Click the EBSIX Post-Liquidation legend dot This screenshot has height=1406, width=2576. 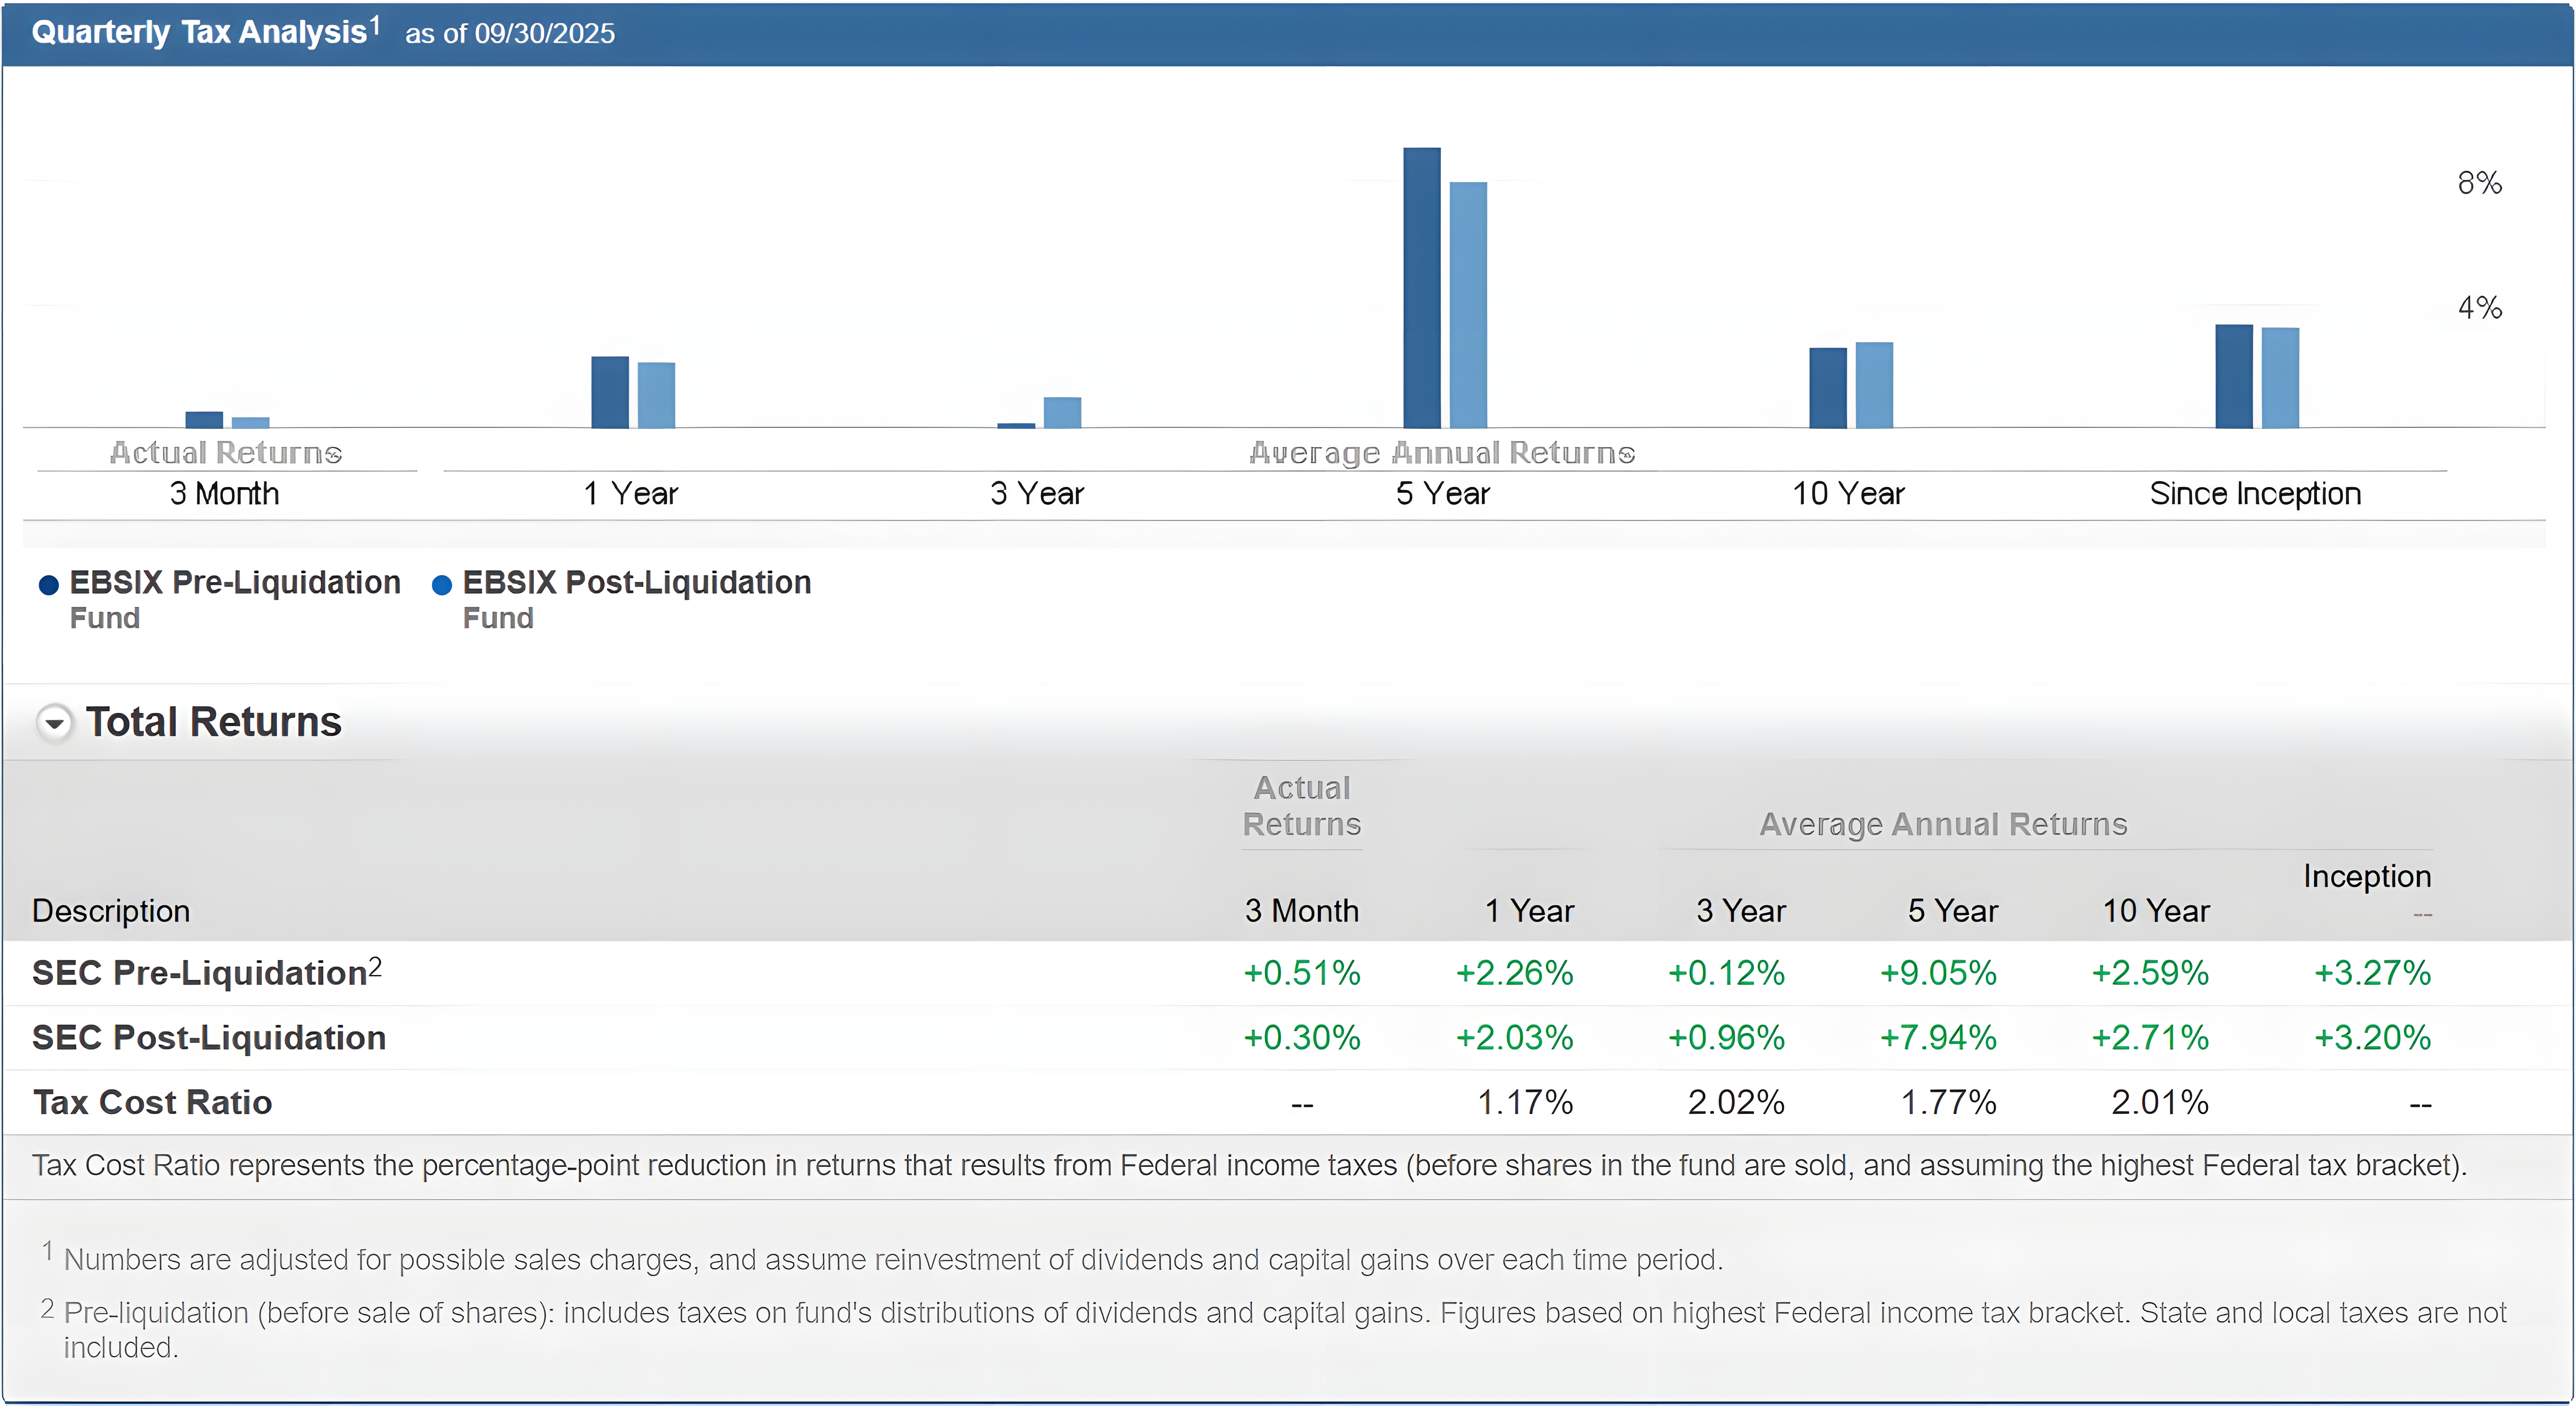pyautogui.click(x=441, y=585)
